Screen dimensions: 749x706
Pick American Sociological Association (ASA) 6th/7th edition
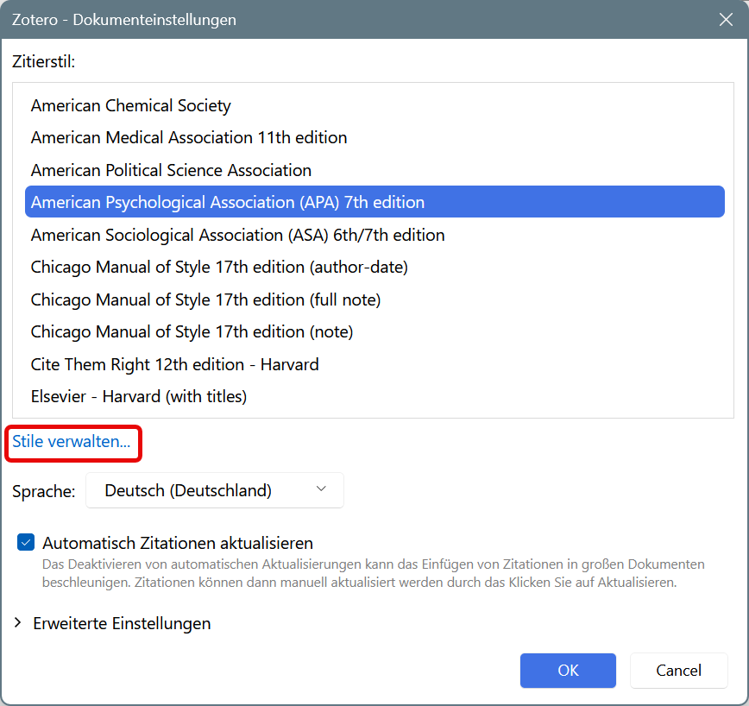374,235
